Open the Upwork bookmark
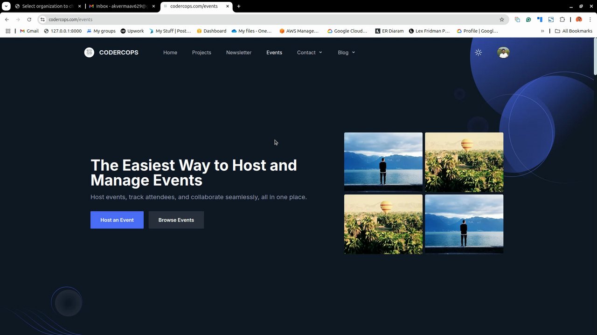This screenshot has height=335, width=597. pos(132,31)
